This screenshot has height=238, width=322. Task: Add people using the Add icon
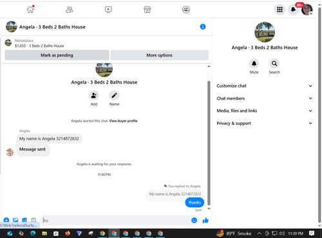point(94,95)
